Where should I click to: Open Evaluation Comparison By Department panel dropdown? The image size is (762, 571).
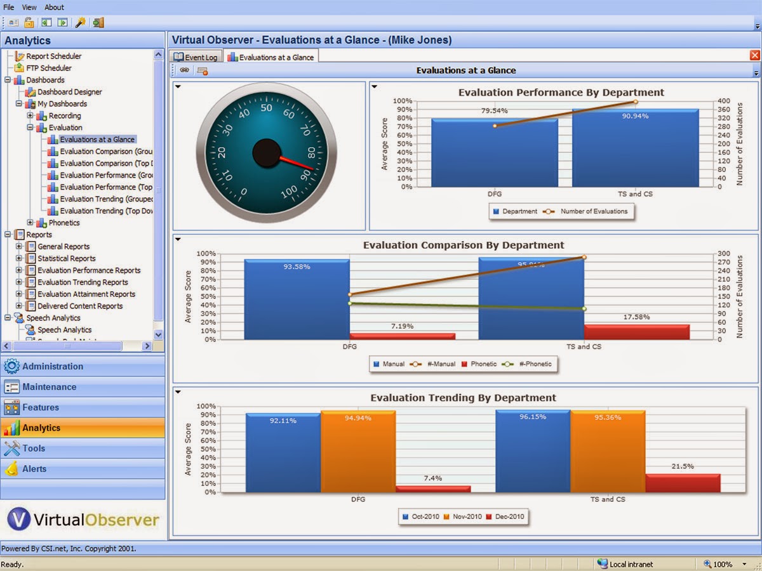(x=178, y=239)
